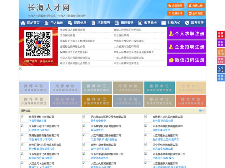Click the pink 客服QQ号 sidebar button
This screenshot has height=168, width=225.
coord(221,60)
